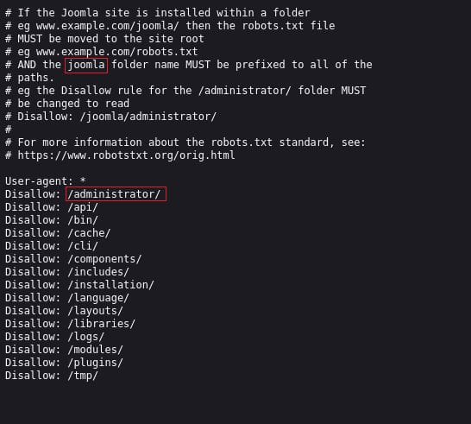The image size is (471, 424).
Task: Click the Disallow: /cache/ line
Action: point(58,233)
